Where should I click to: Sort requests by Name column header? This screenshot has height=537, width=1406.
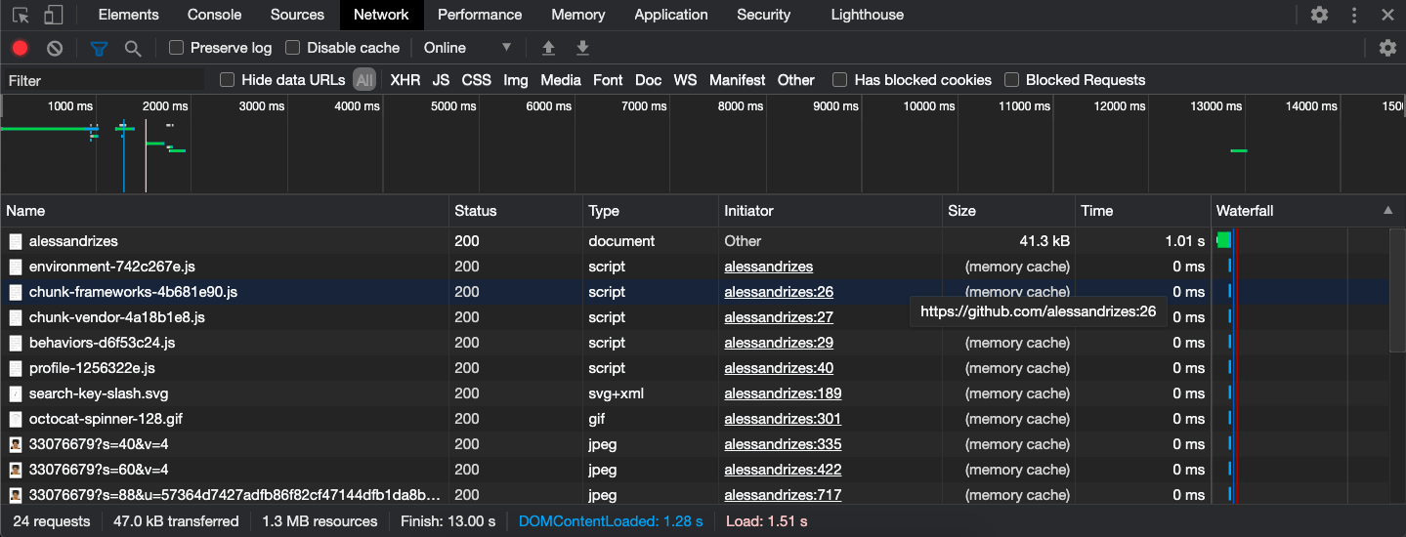[x=225, y=211]
